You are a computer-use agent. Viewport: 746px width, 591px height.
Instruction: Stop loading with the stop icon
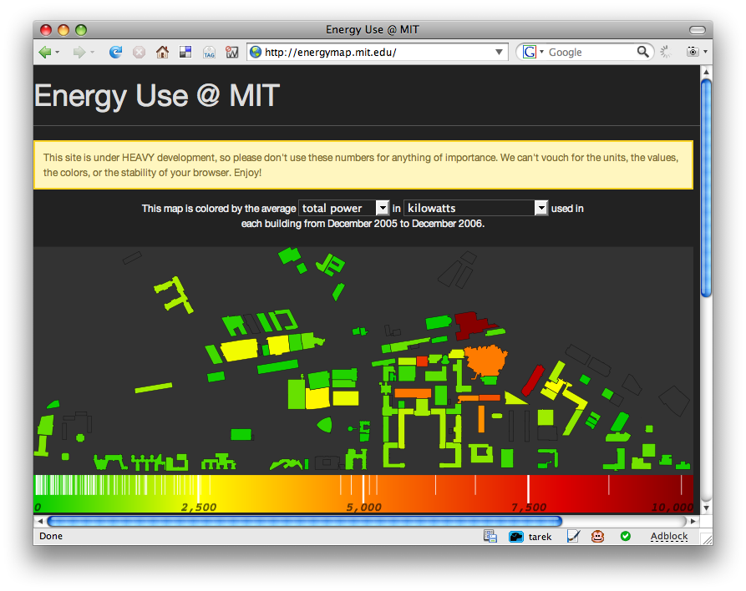(x=139, y=52)
